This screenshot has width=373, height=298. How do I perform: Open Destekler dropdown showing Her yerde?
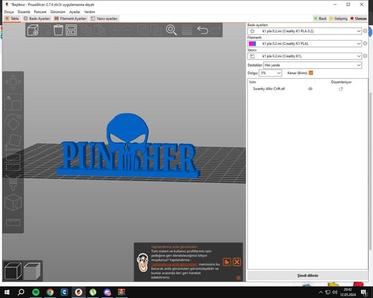(x=312, y=65)
